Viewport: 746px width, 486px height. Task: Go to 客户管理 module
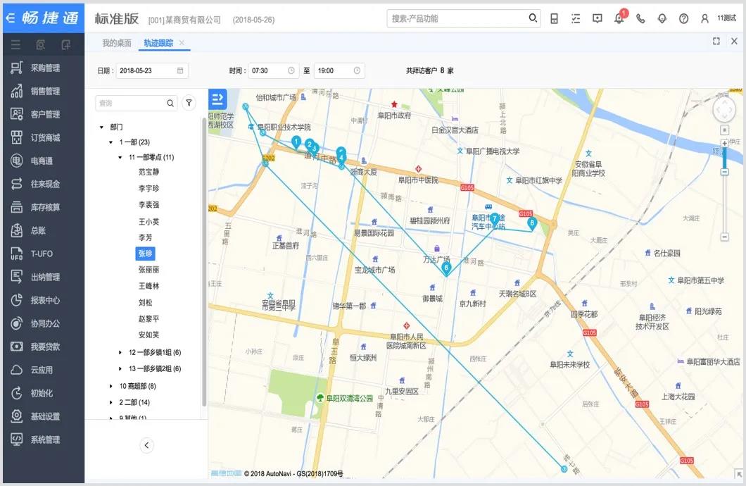coord(44,114)
